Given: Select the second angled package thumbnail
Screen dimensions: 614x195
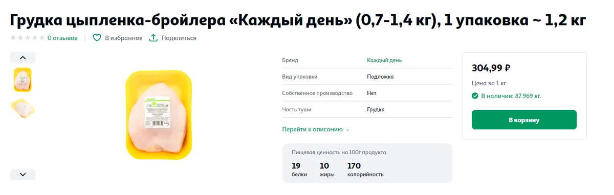Looking at the screenshot, I should click(23, 108).
